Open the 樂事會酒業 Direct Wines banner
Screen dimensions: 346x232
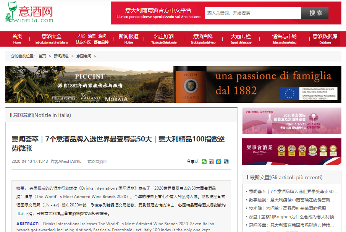coord(292,152)
